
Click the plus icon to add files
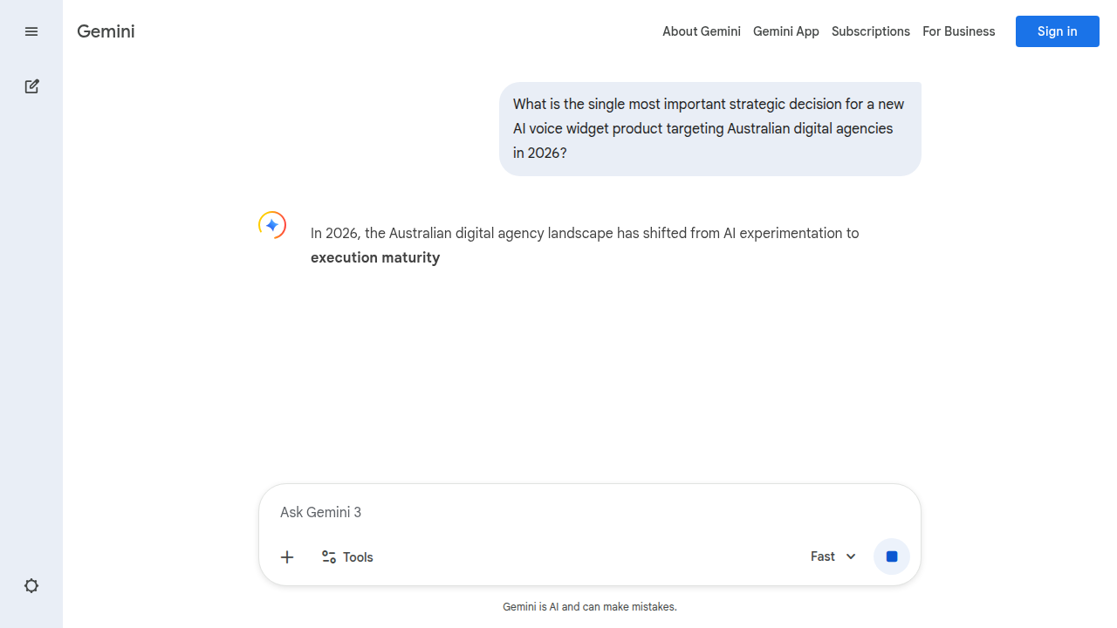click(x=287, y=557)
